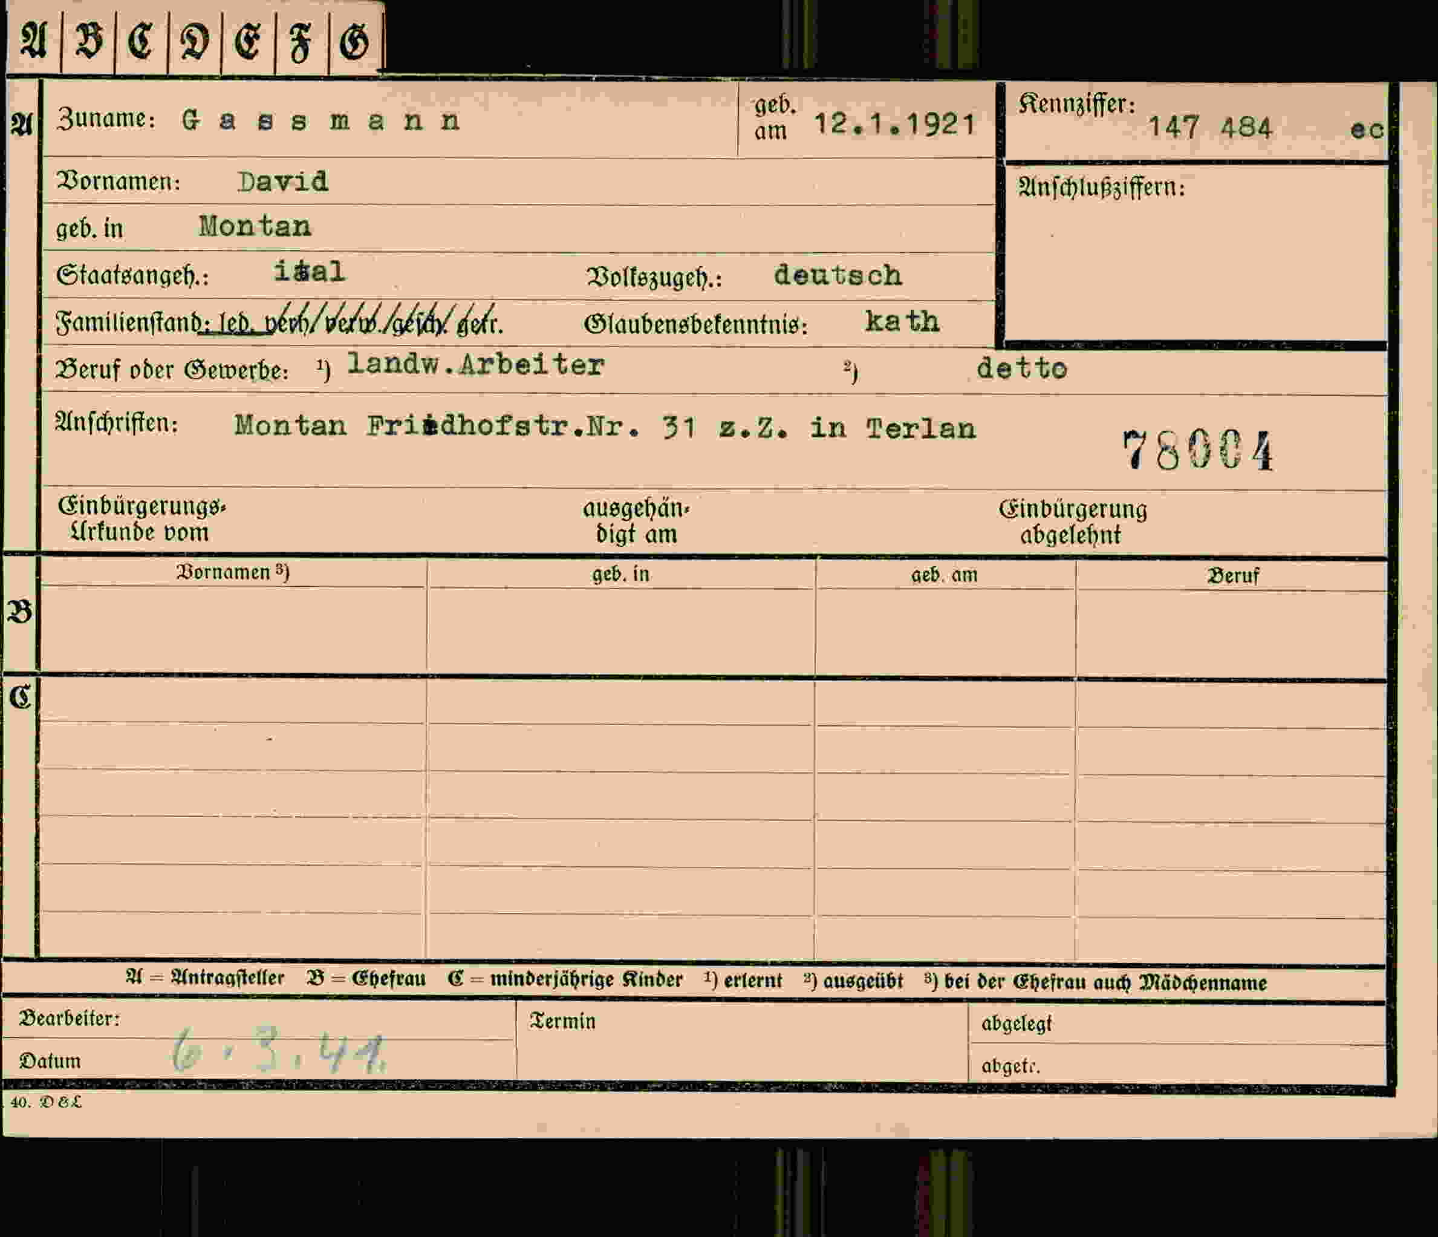This screenshot has width=1438, height=1237.
Task: Click the "Glaubensbekenntnis:" label
Action: pyautogui.click(x=696, y=324)
